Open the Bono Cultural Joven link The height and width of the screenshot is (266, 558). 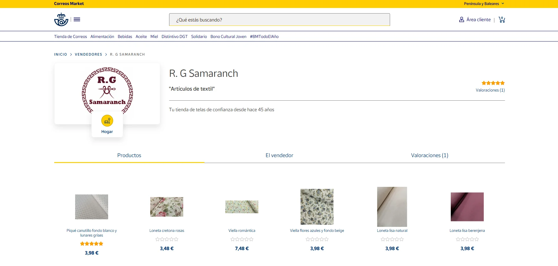(228, 36)
